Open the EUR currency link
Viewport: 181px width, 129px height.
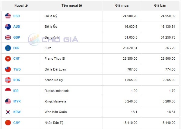click(x=17, y=48)
